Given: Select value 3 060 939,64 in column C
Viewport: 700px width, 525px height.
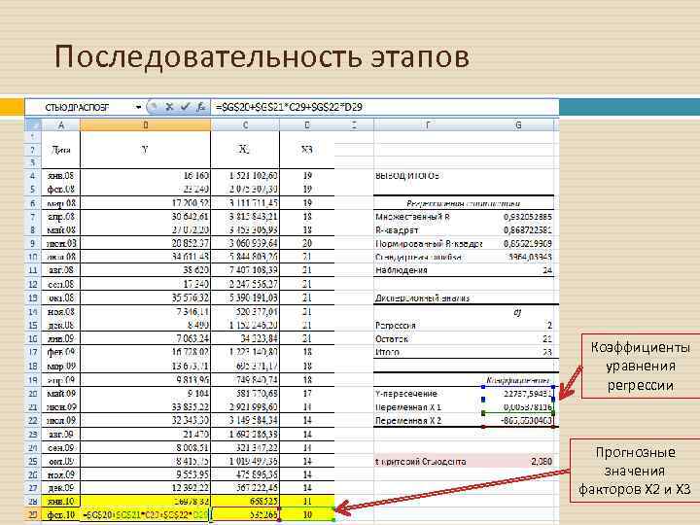Looking at the screenshot, I should (245, 244).
